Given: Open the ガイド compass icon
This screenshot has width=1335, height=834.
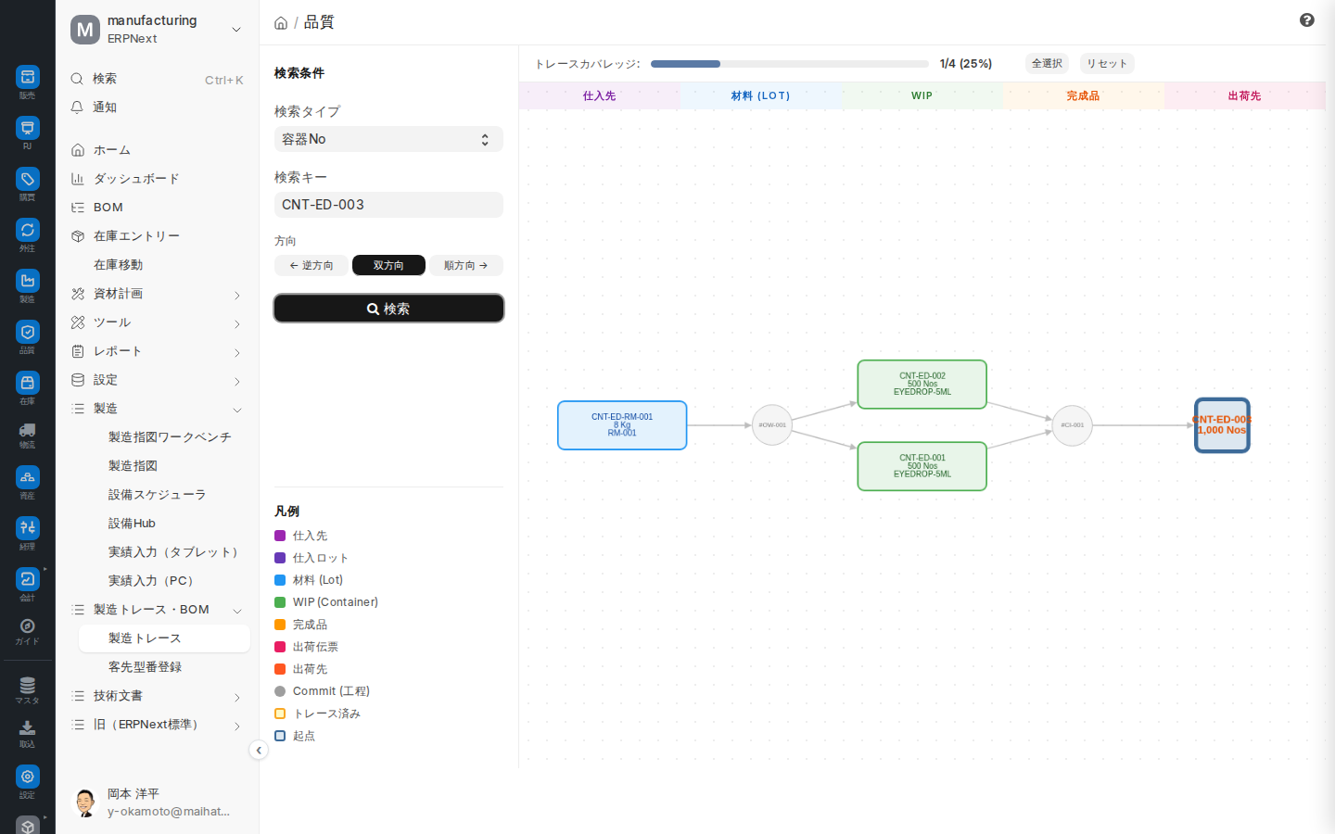Looking at the screenshot, I should point(28,626).
